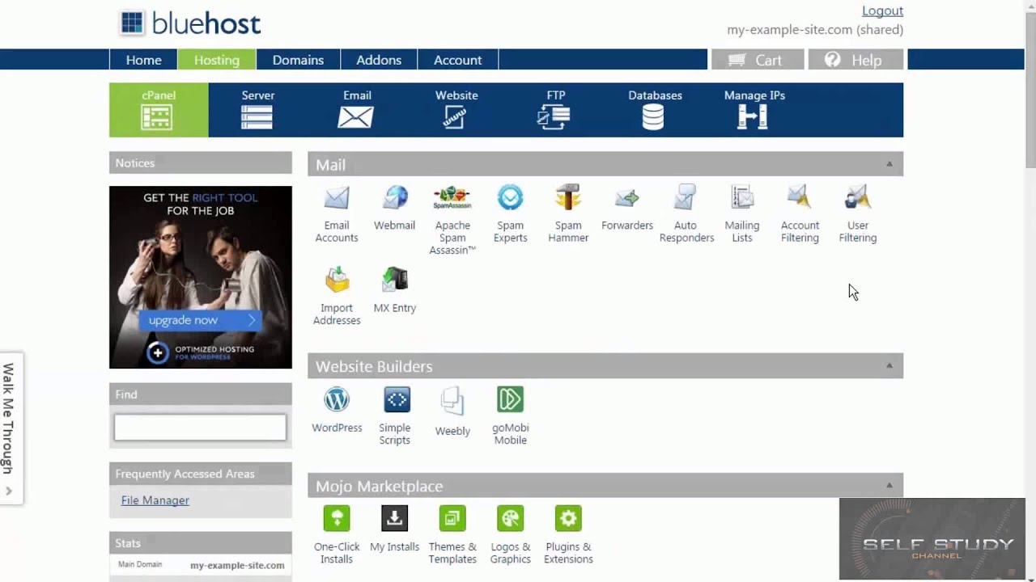Open Themes & Templates

(452, 535)
